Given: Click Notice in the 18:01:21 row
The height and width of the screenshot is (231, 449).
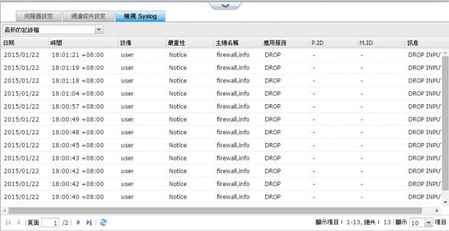Looking at the screenshot, I should click(178, 55).
